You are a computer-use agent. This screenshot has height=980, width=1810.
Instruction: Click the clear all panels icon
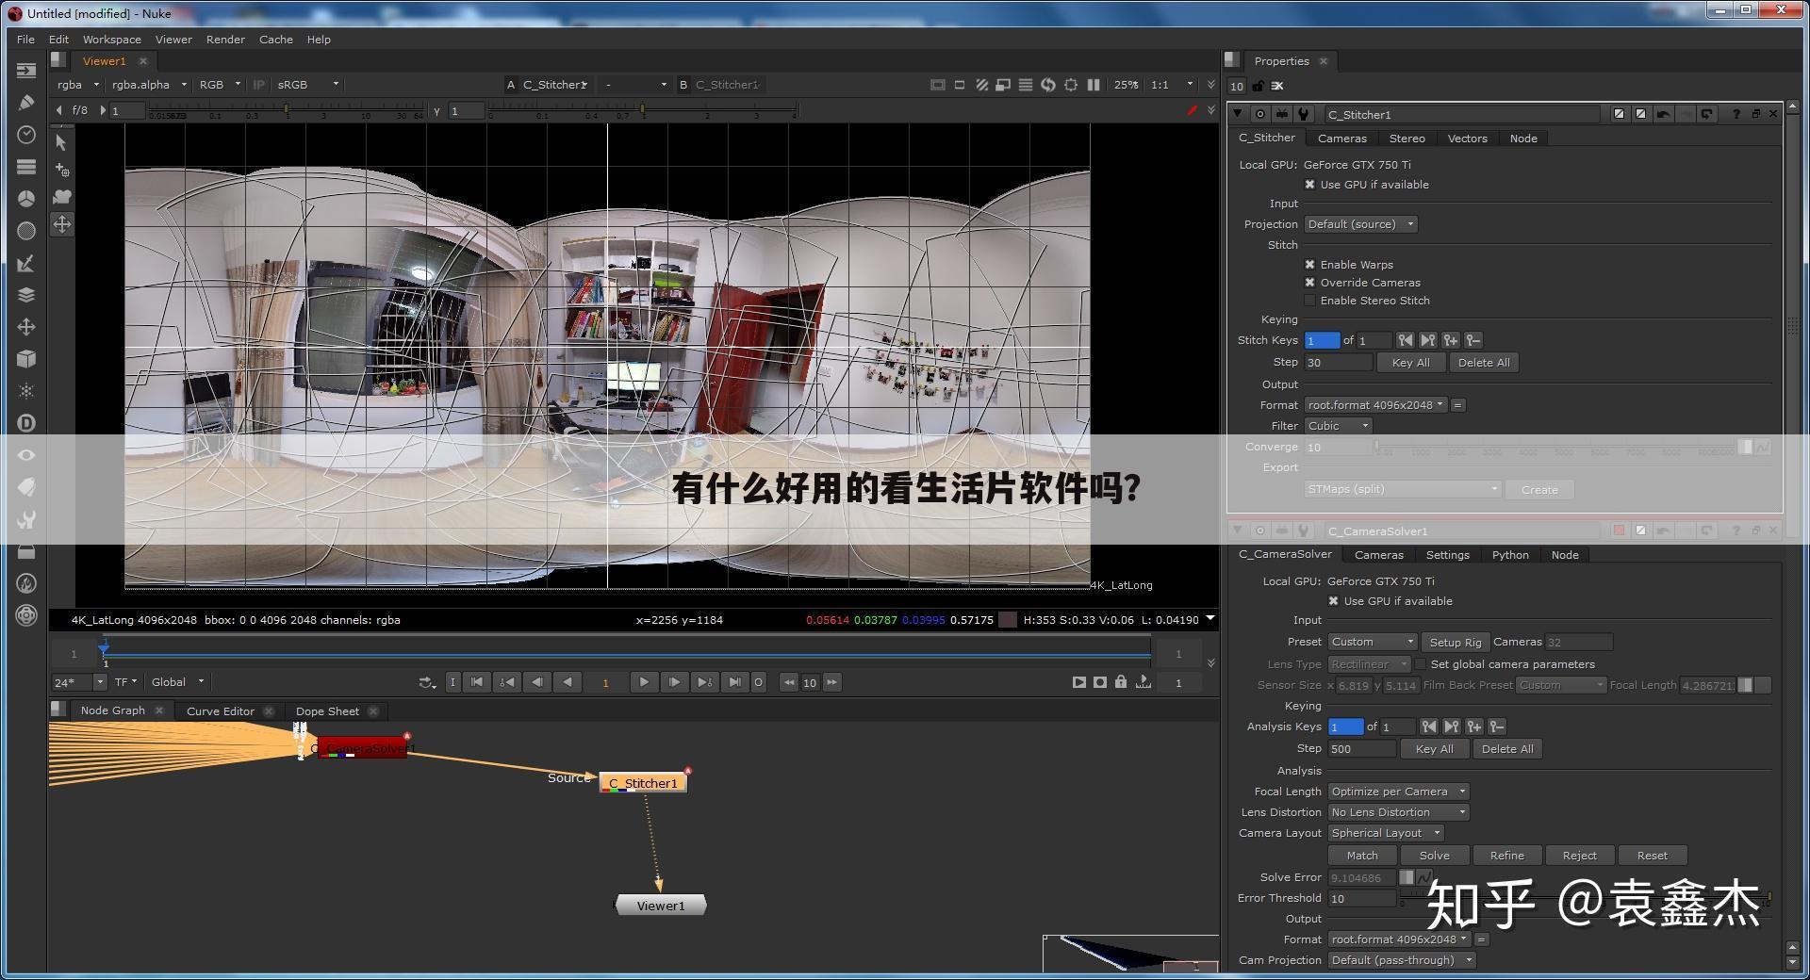(1277, 86)
